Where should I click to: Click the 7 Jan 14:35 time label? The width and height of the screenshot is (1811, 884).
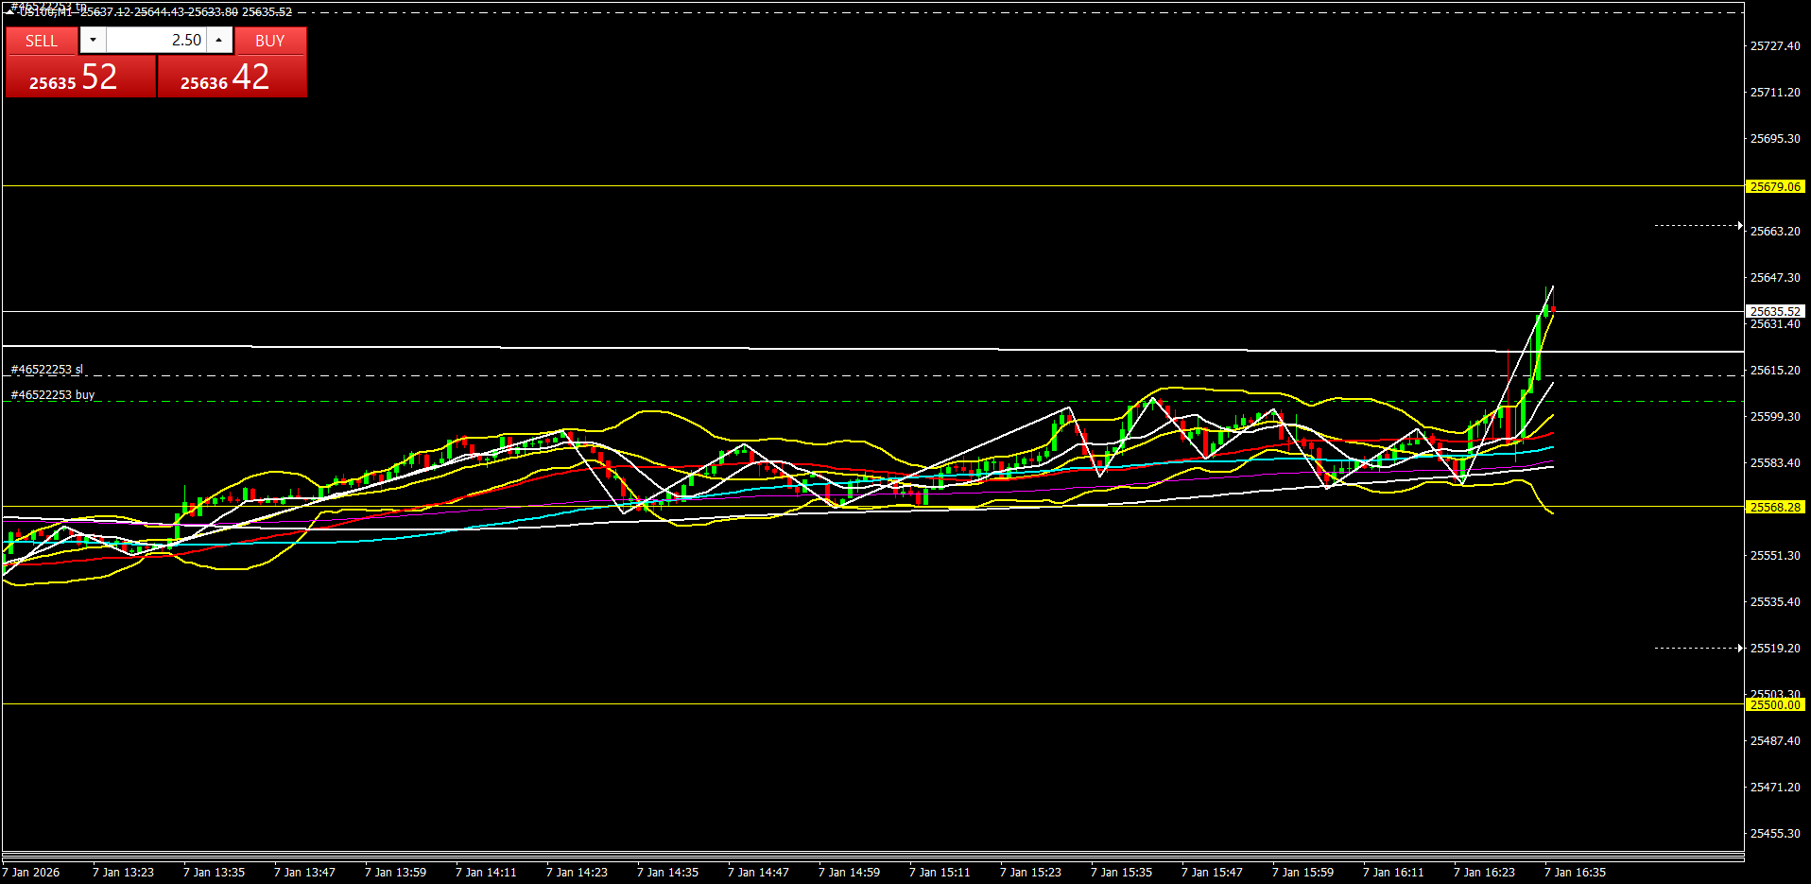point(667,873)
